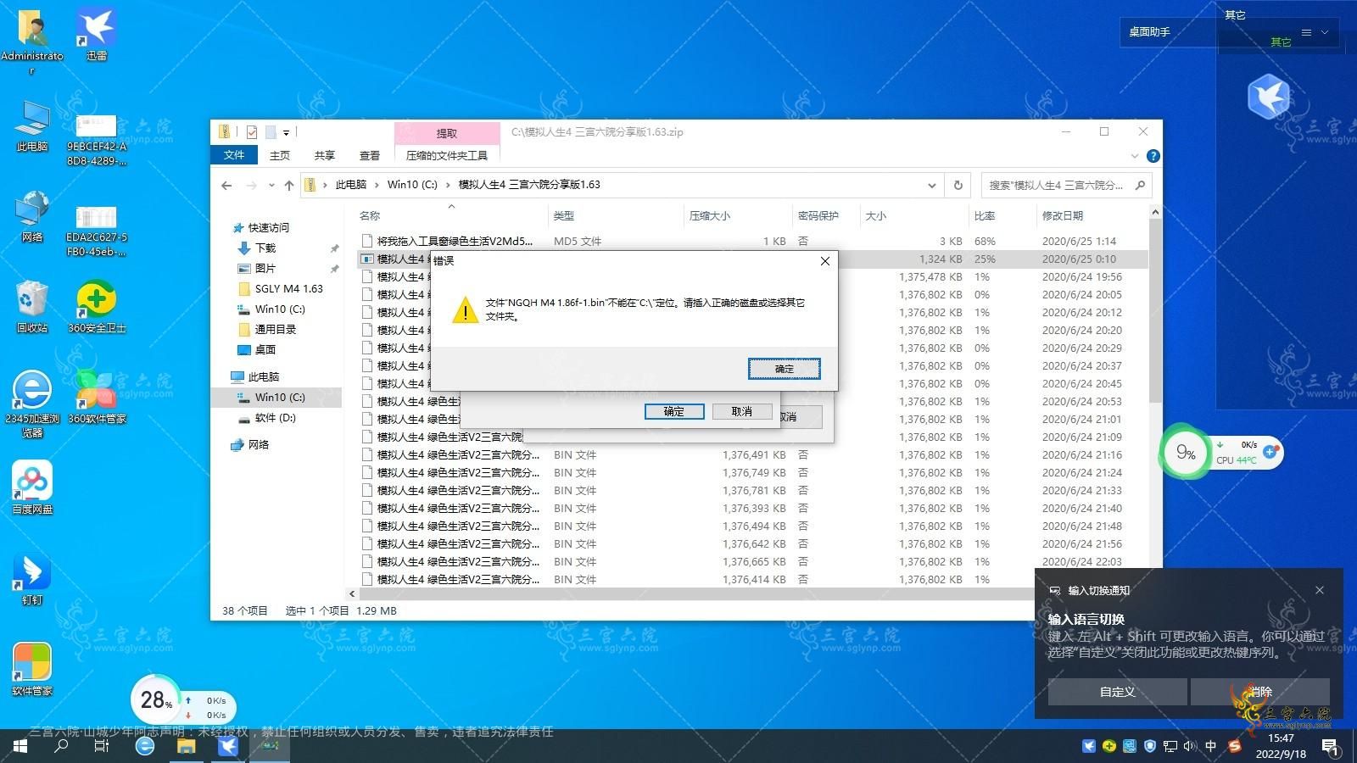Go up one folder level arrow
This screenshot has width=1357, height=763.
point(289,185)
